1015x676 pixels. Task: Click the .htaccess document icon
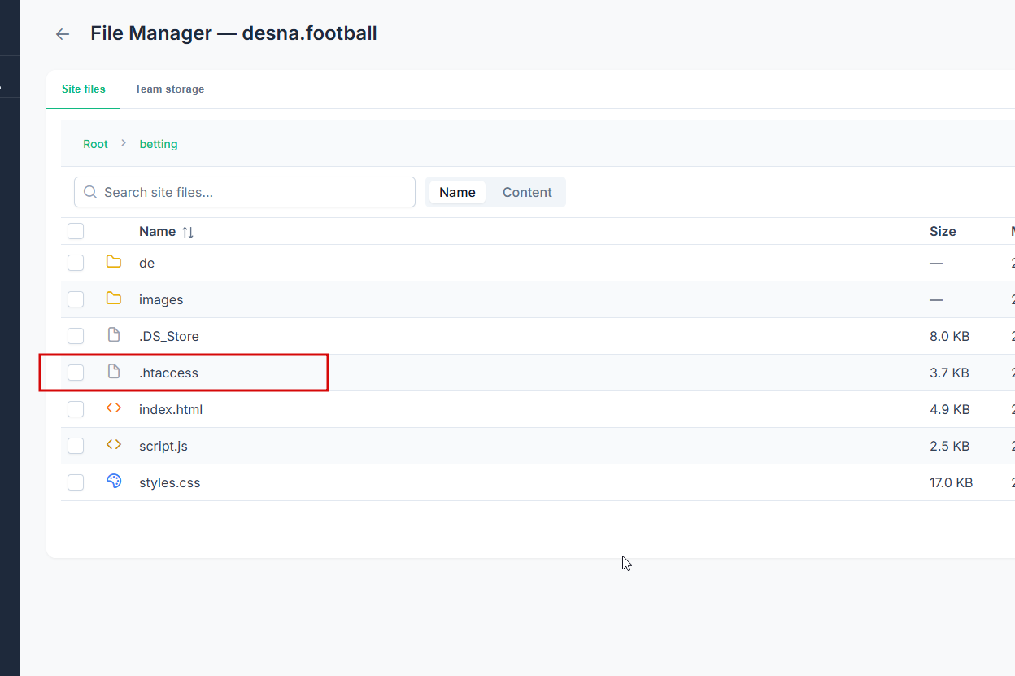click(114, 372)
